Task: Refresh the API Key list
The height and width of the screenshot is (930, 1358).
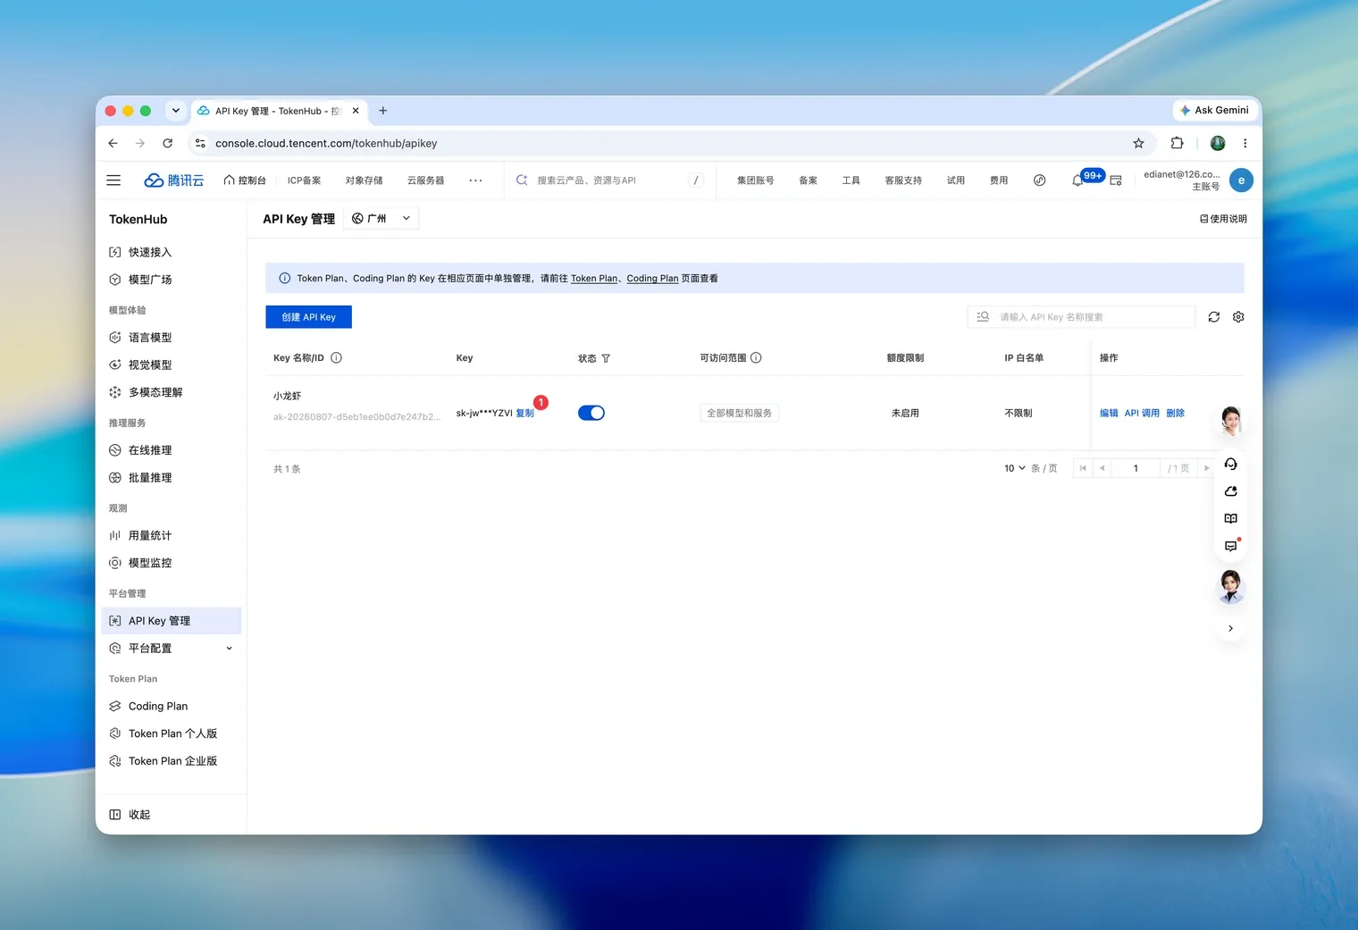Action: click(1213, 317)
